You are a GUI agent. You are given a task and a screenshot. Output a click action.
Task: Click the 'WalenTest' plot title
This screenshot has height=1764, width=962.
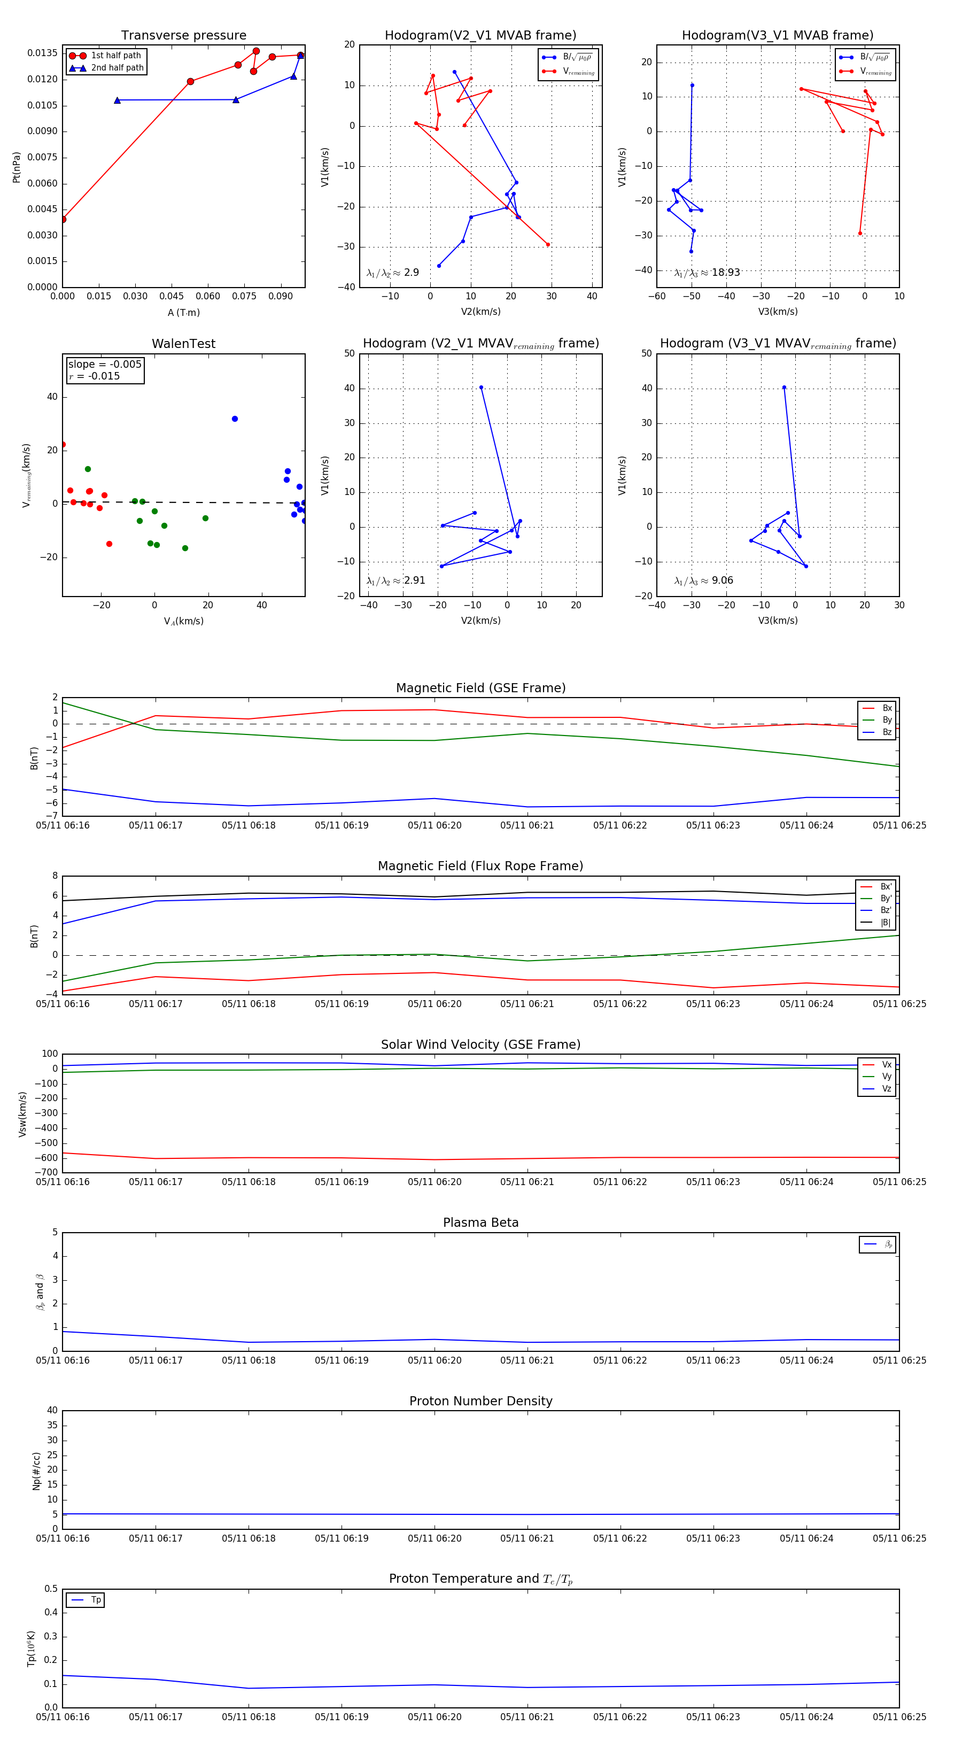tap(183, 344)
